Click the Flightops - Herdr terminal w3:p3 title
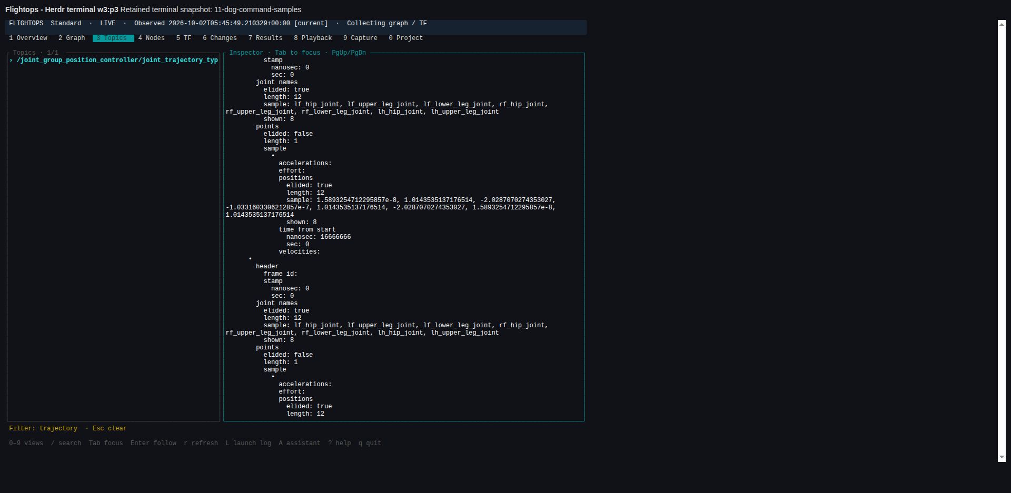 62,9
